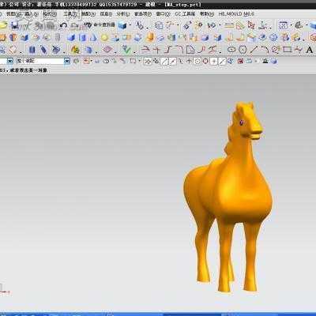Viewport: 316px width, 316px height.
Task: Open the 工具(T) menu
Action: (x=70, y=14)
